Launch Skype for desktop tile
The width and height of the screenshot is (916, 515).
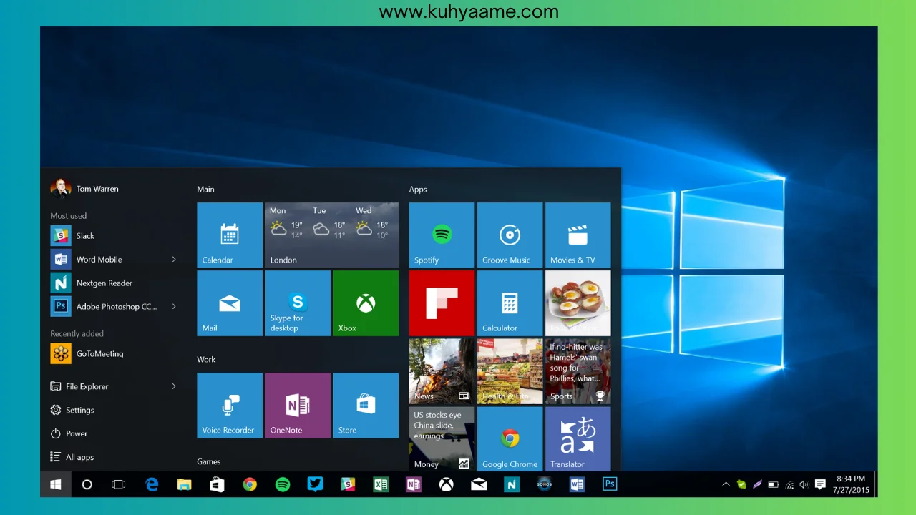pos(298,303)
